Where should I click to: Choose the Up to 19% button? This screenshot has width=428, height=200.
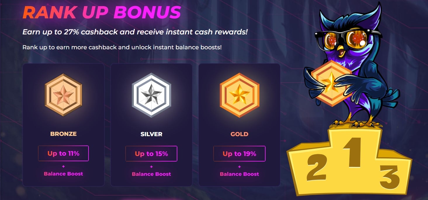coord(239,154)
